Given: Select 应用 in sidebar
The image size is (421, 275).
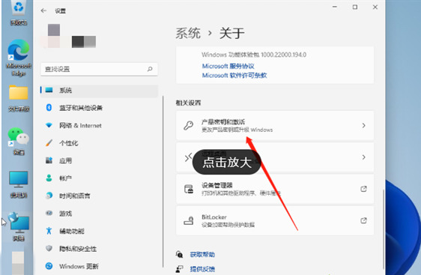Looking at the screenshot, I should (x=99, y=160).
